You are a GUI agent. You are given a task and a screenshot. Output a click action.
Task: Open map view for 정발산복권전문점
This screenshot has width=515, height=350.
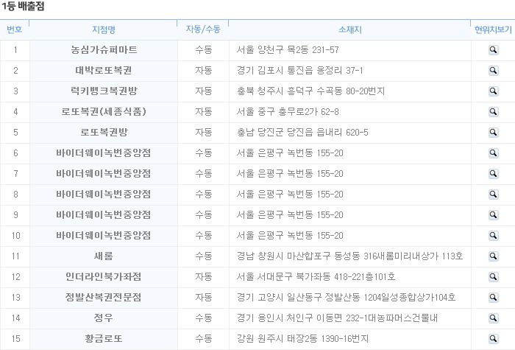pos(493,298)
